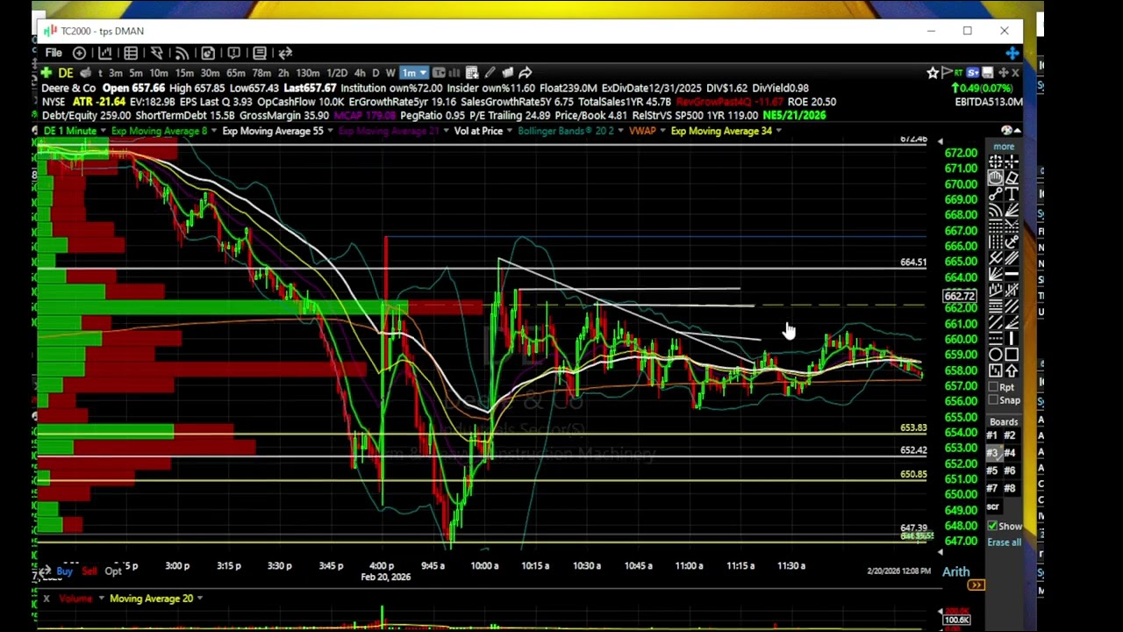Click the scr board button

coord(993,506)
